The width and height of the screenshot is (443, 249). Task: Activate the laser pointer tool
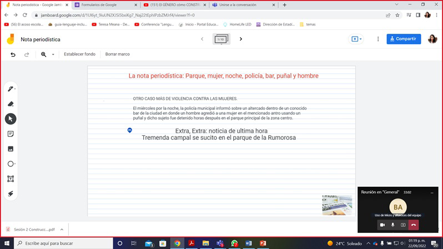pos(11,194)
